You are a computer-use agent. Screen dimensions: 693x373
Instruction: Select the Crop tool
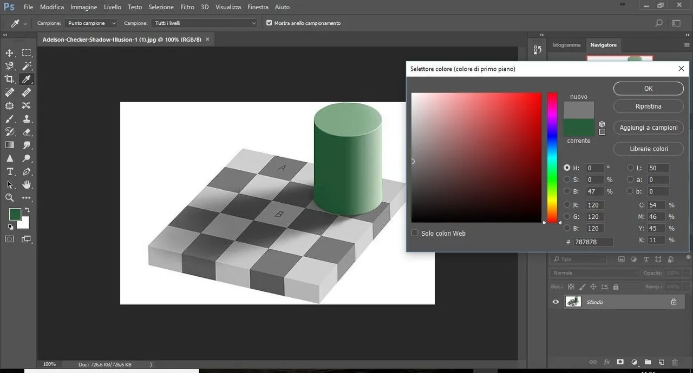10,79
